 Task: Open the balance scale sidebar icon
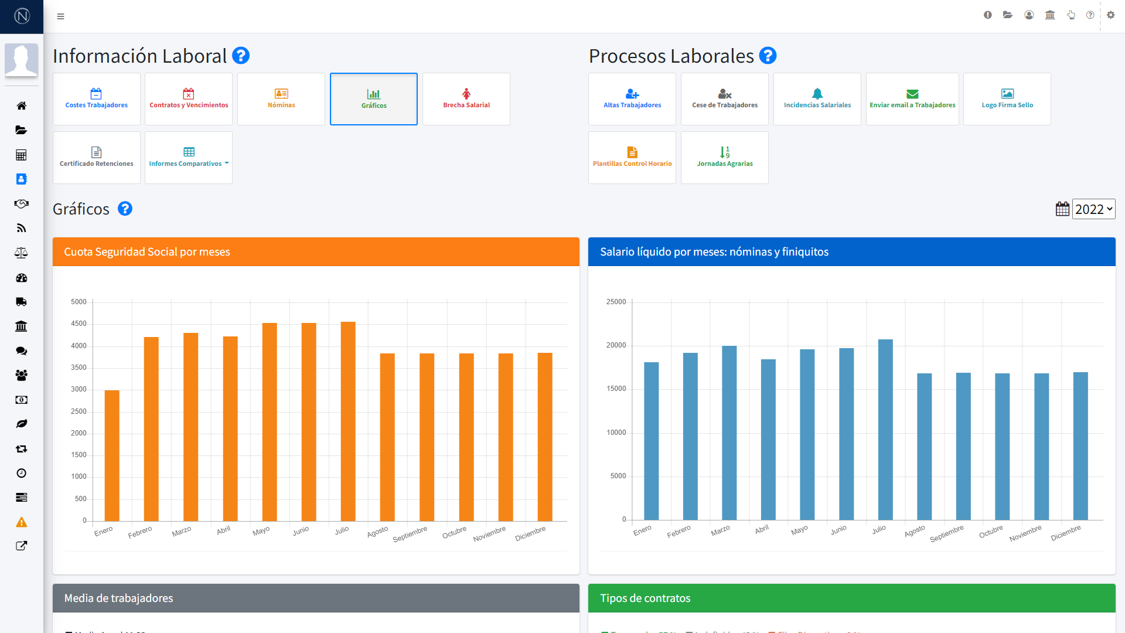click(x=22, y=253)
